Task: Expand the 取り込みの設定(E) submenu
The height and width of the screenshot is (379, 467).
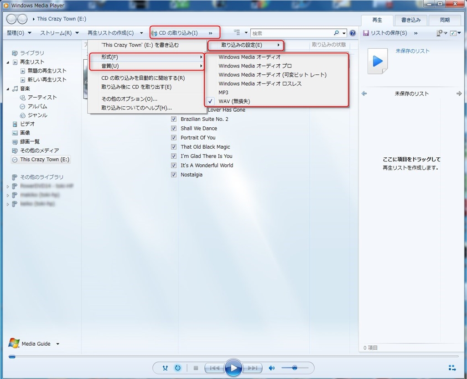Action: coord(245,45)
